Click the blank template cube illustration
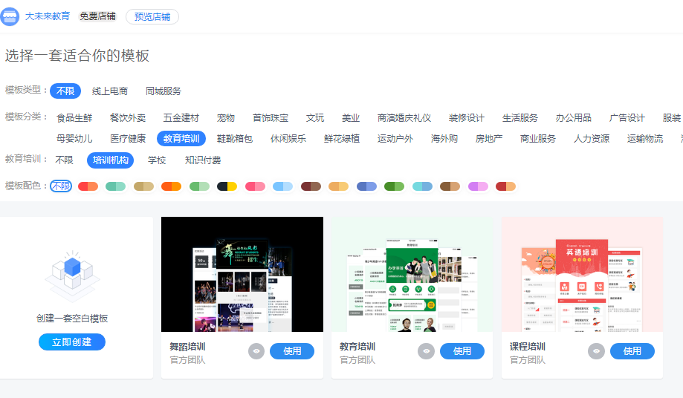The image size is (683, 398). 72,277
